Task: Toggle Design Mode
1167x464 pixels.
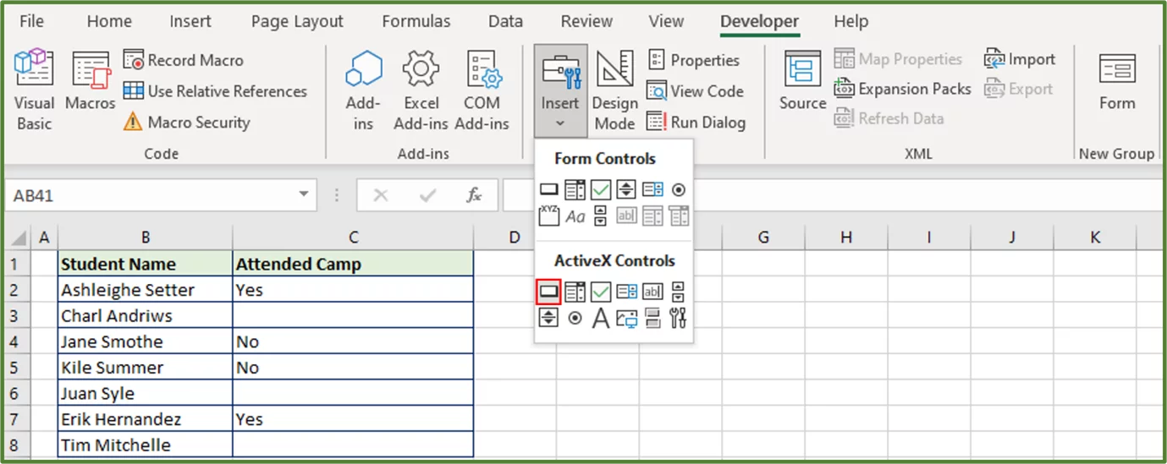Action: (615, 90)
